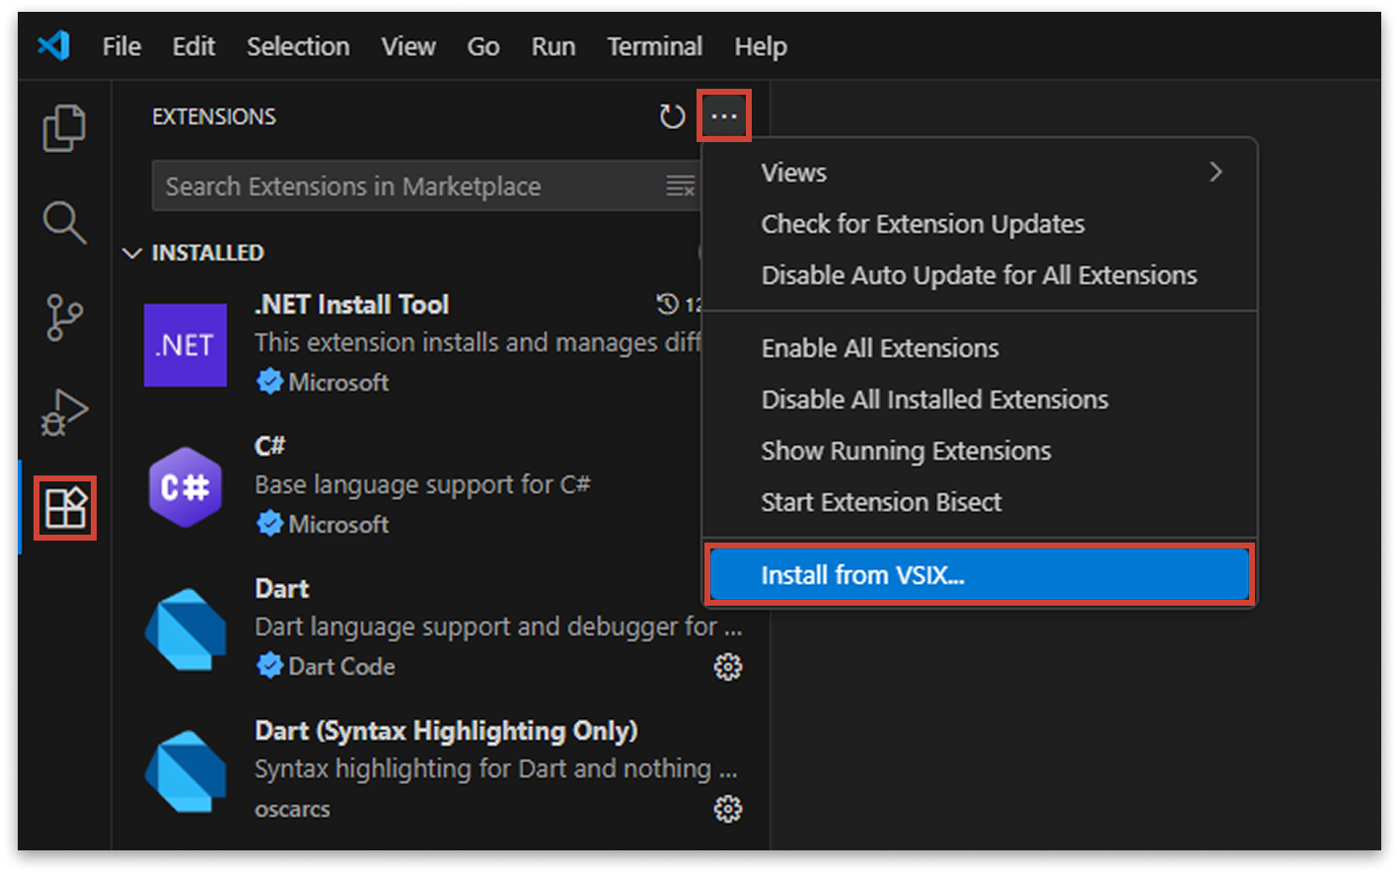Viewport: 1399px width, 876px height.
Task: Open the Search view icon
Action: coord(63,224)
